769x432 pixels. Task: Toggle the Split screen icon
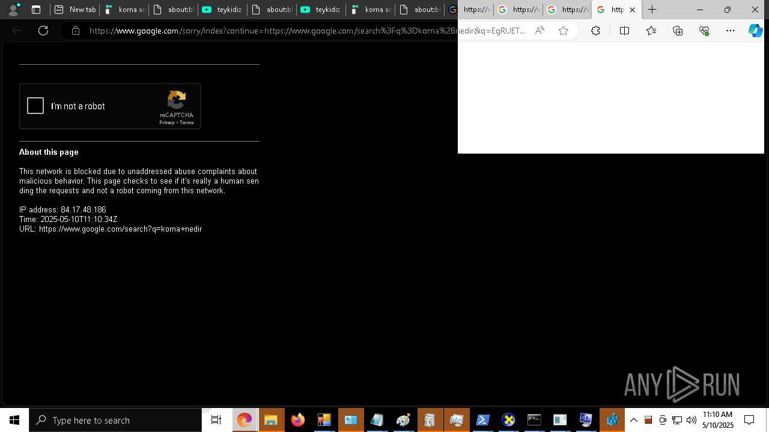coord(624,31)
